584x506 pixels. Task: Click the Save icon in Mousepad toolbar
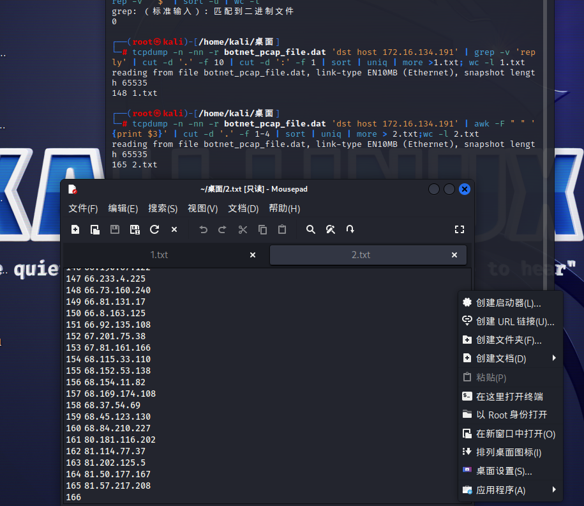coord(115,229)
